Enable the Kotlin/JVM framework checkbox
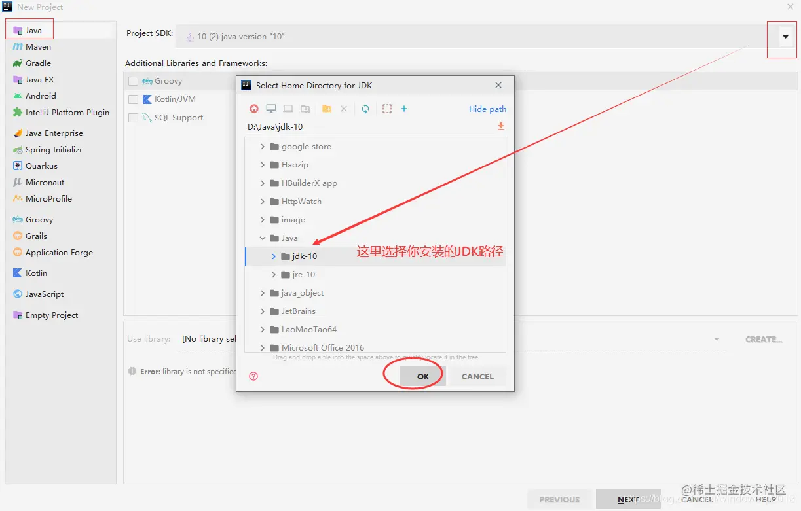 [x=134, y=99]
